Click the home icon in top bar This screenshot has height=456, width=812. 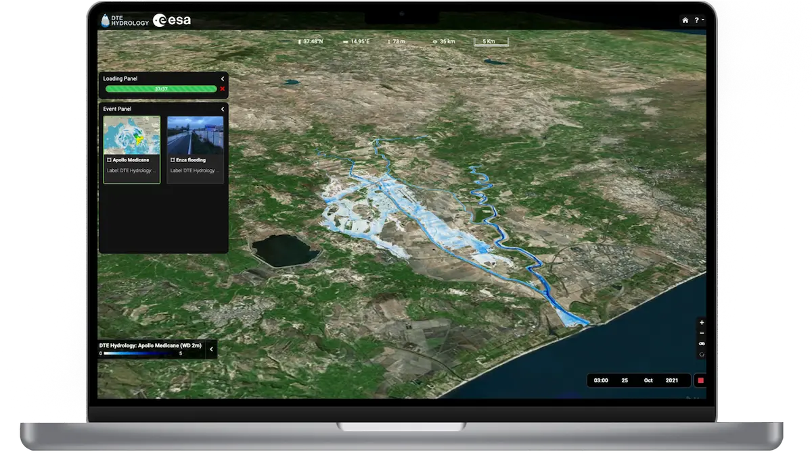(685, 20)
